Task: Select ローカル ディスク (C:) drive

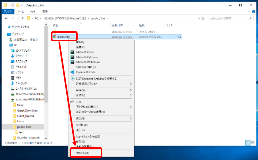Action: click(x=24, y=89)
